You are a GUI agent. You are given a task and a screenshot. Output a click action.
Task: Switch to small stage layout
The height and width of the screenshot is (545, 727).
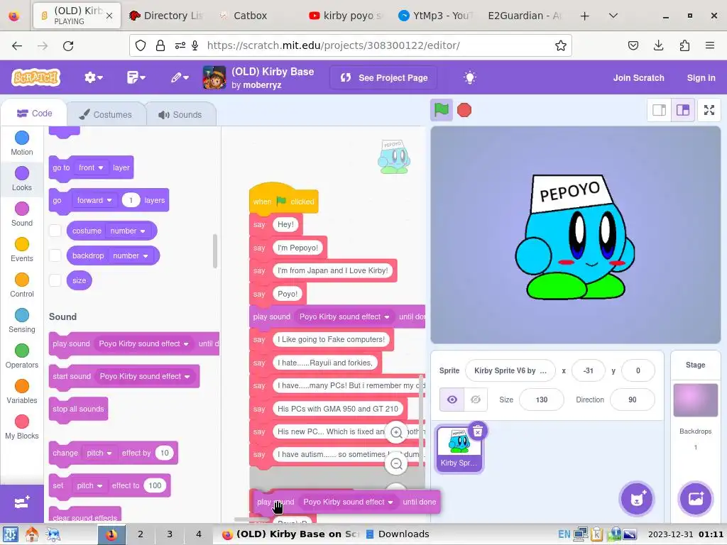(x=660, y=110)
